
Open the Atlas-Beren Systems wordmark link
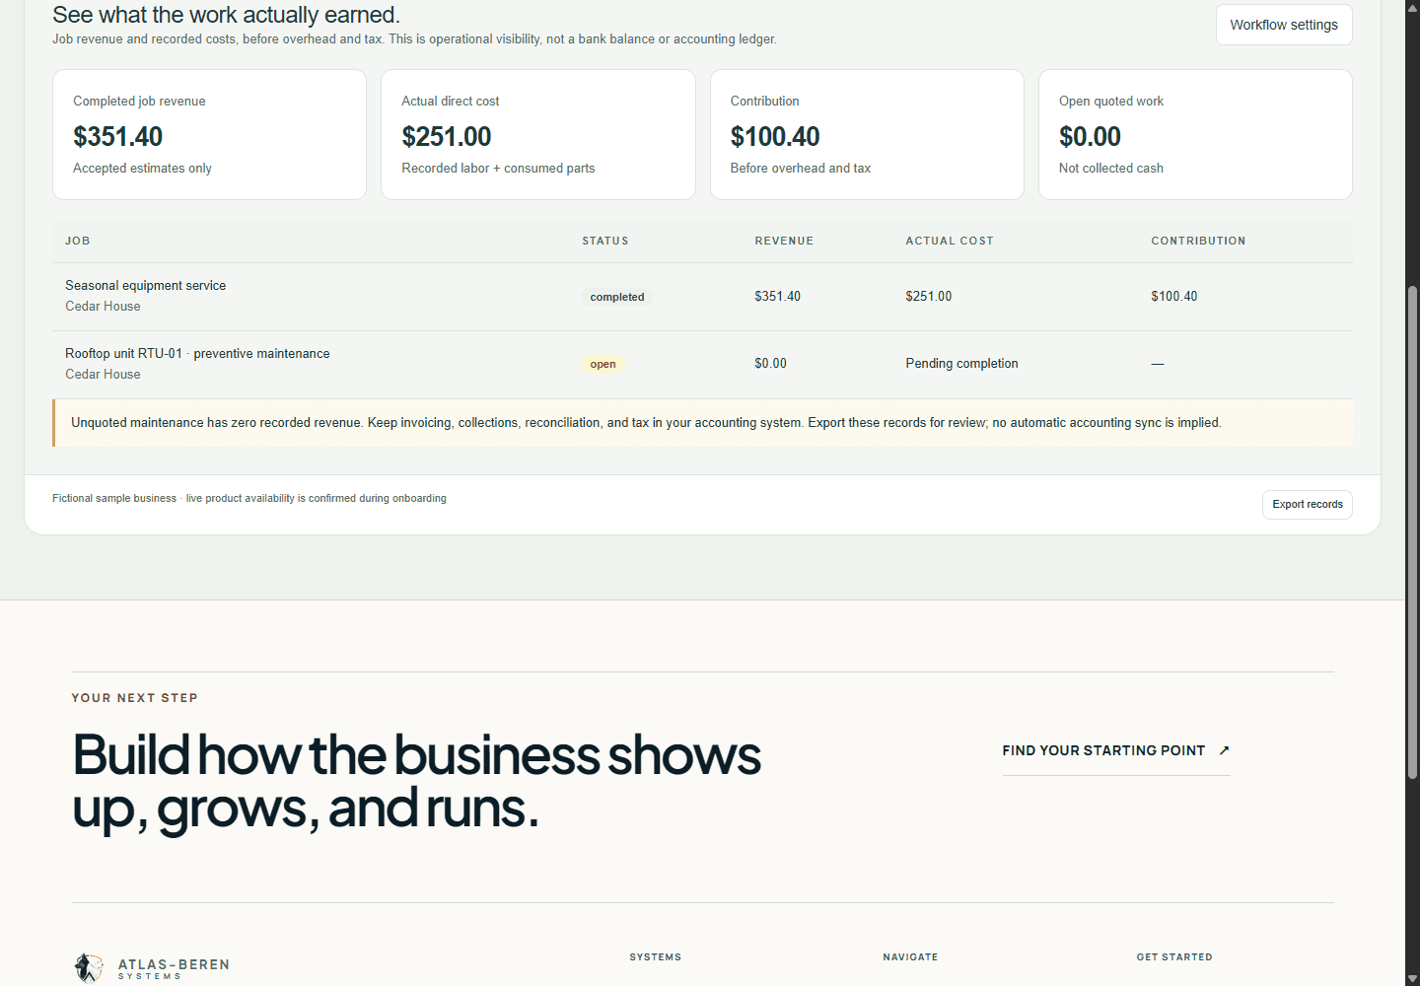pyautogui.click(x=174, y=968)
